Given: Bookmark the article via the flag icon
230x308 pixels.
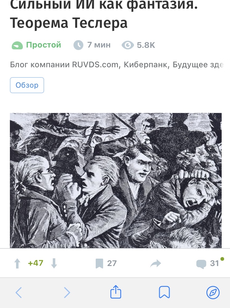Looking at the screenshot, I should coord(99,264).
